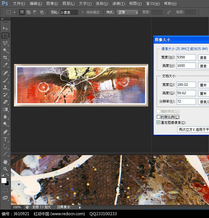
Task: Click the background color swatch
Action: pos(8,184)
